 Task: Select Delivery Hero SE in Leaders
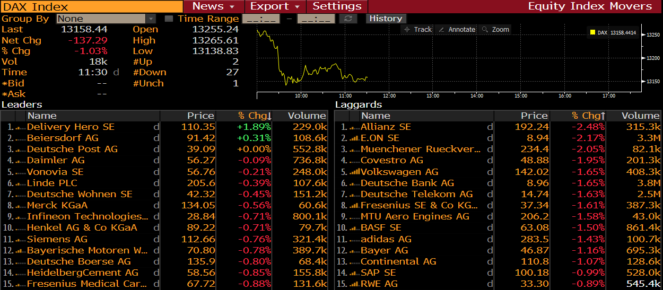(71, 127)
